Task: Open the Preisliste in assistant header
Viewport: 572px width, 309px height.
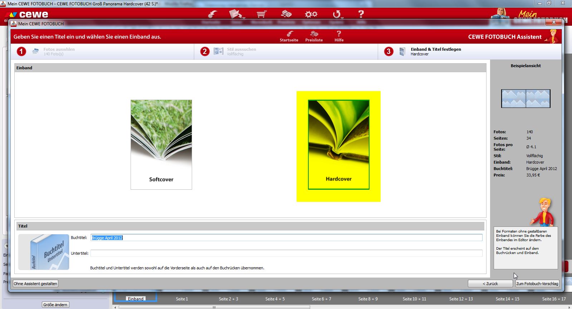Action: pos(314,36)
